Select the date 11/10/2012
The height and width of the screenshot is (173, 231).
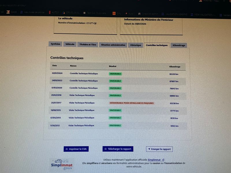55,125
